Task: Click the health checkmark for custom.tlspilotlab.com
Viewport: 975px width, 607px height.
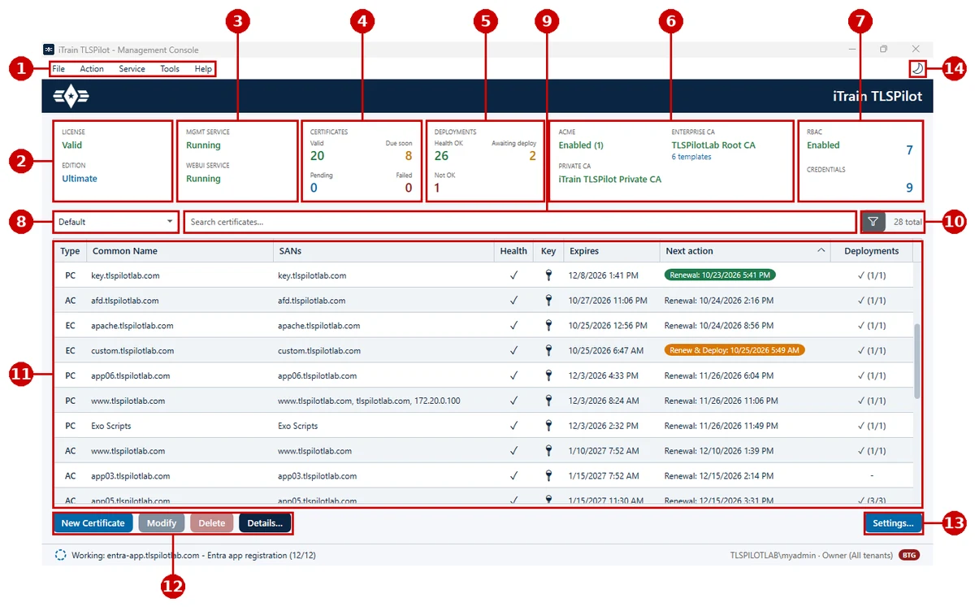Action: [x=513, y=351]
